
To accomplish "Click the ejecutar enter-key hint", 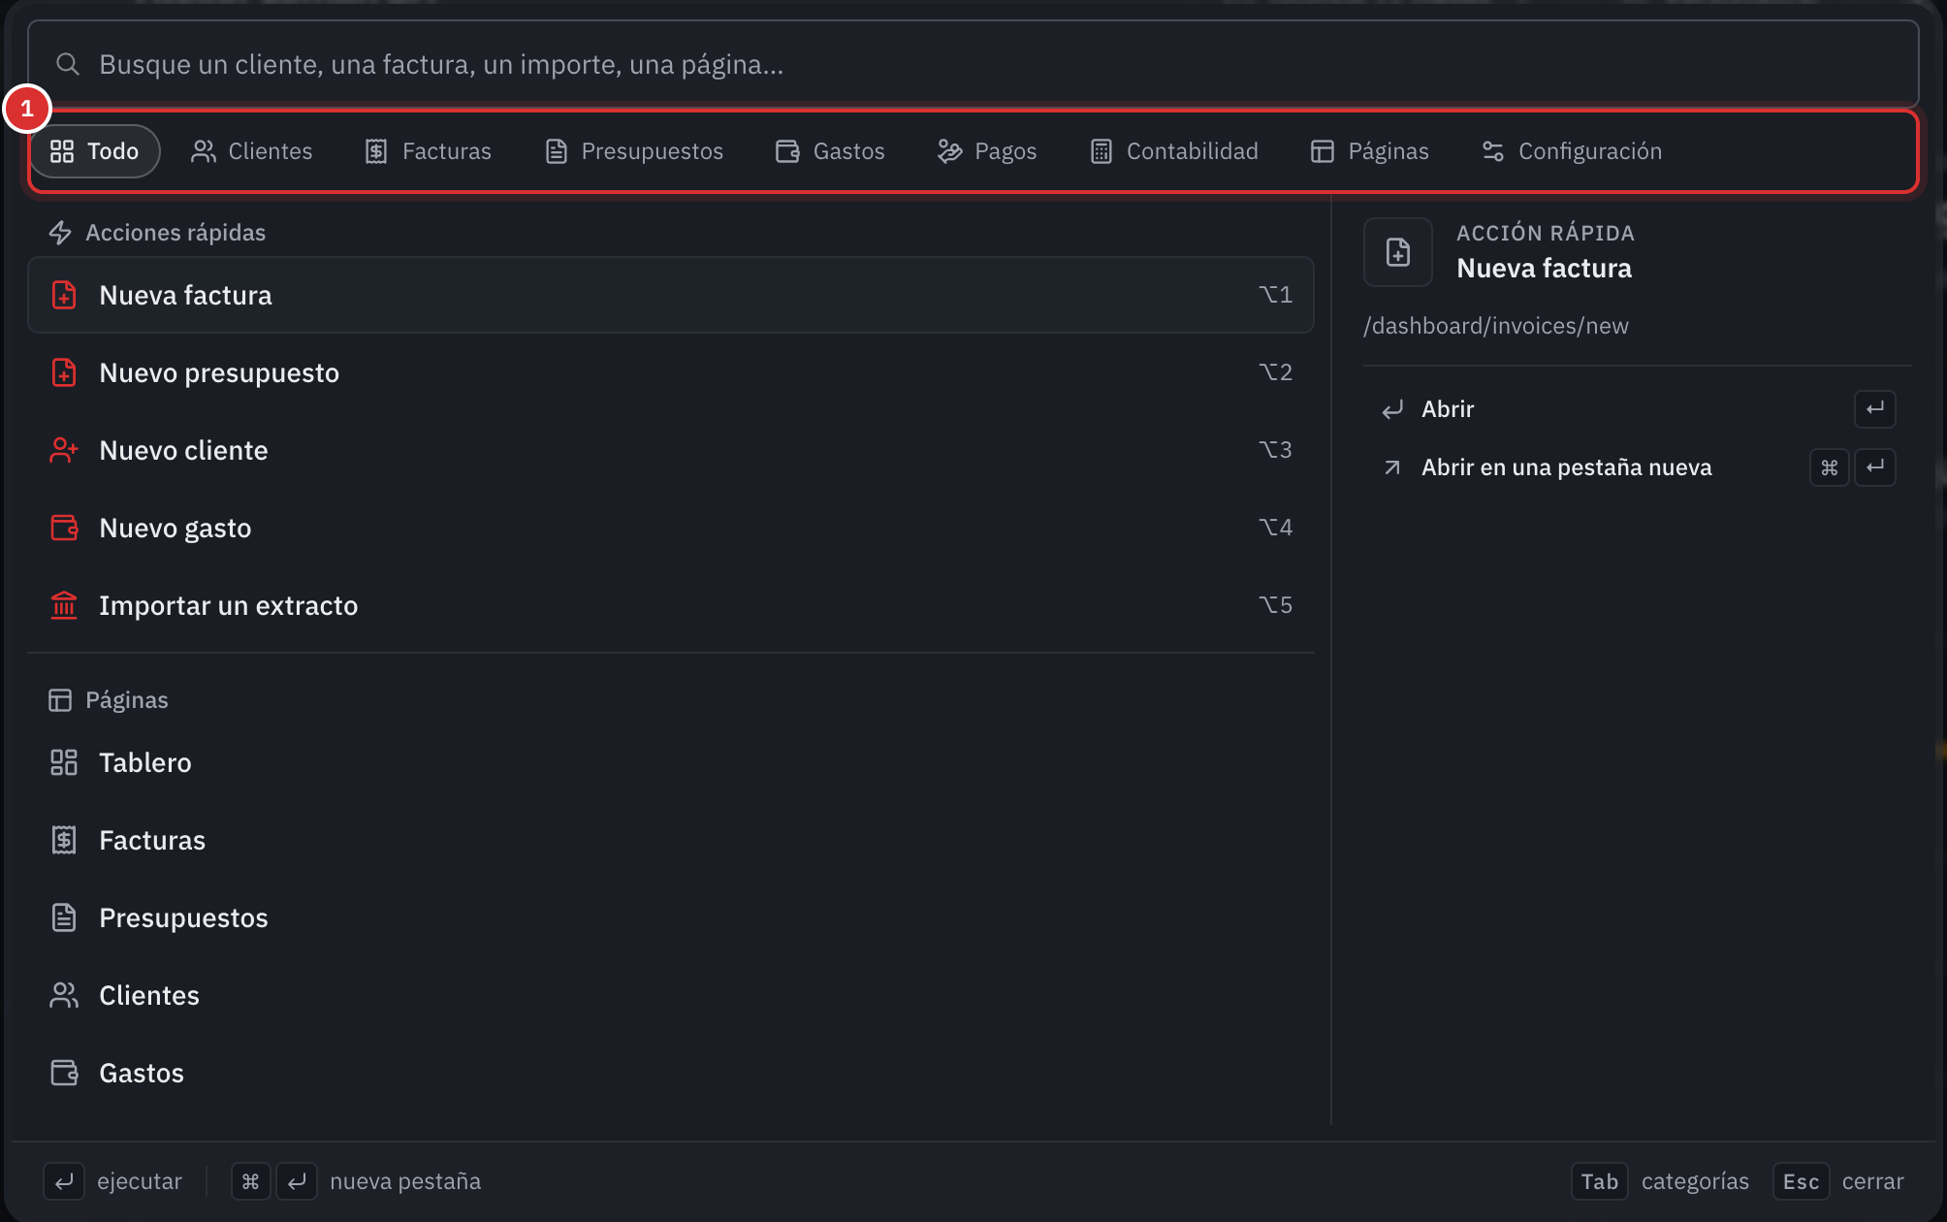I will pyautogui.click(x=113, y=1181).
